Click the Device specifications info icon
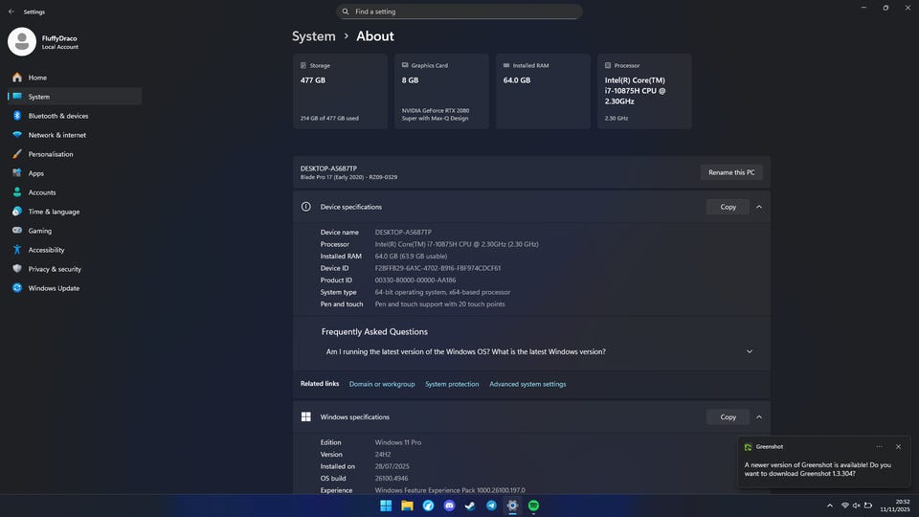Screen dimensions: 919x517 tap(306, 207)
